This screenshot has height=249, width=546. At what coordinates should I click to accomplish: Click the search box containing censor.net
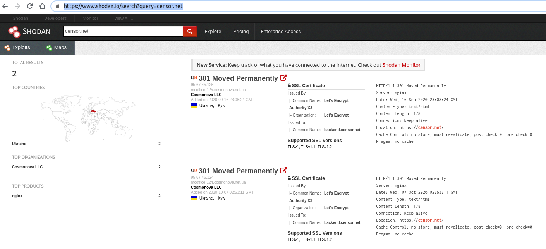123,31
